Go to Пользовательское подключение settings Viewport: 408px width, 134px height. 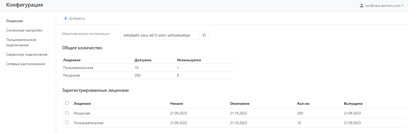pos(21,42)
